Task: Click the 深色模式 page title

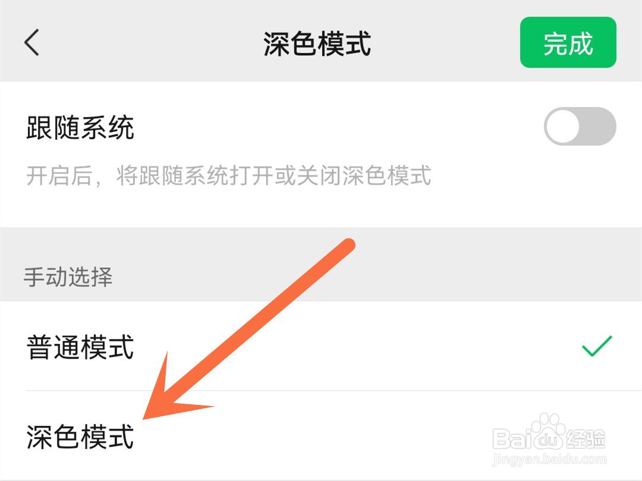Action: tap(317, 43)
